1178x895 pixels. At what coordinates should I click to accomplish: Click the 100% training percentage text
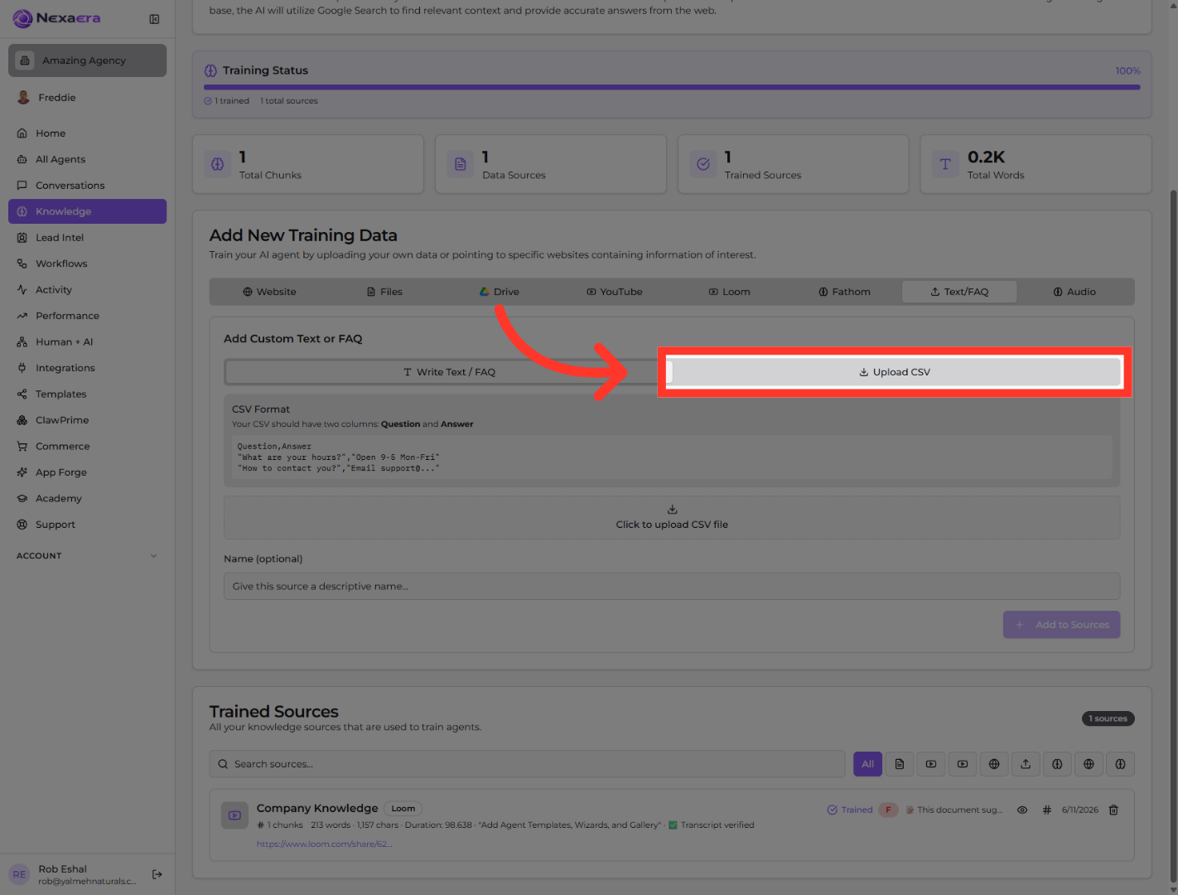[x=1127, y=71]
